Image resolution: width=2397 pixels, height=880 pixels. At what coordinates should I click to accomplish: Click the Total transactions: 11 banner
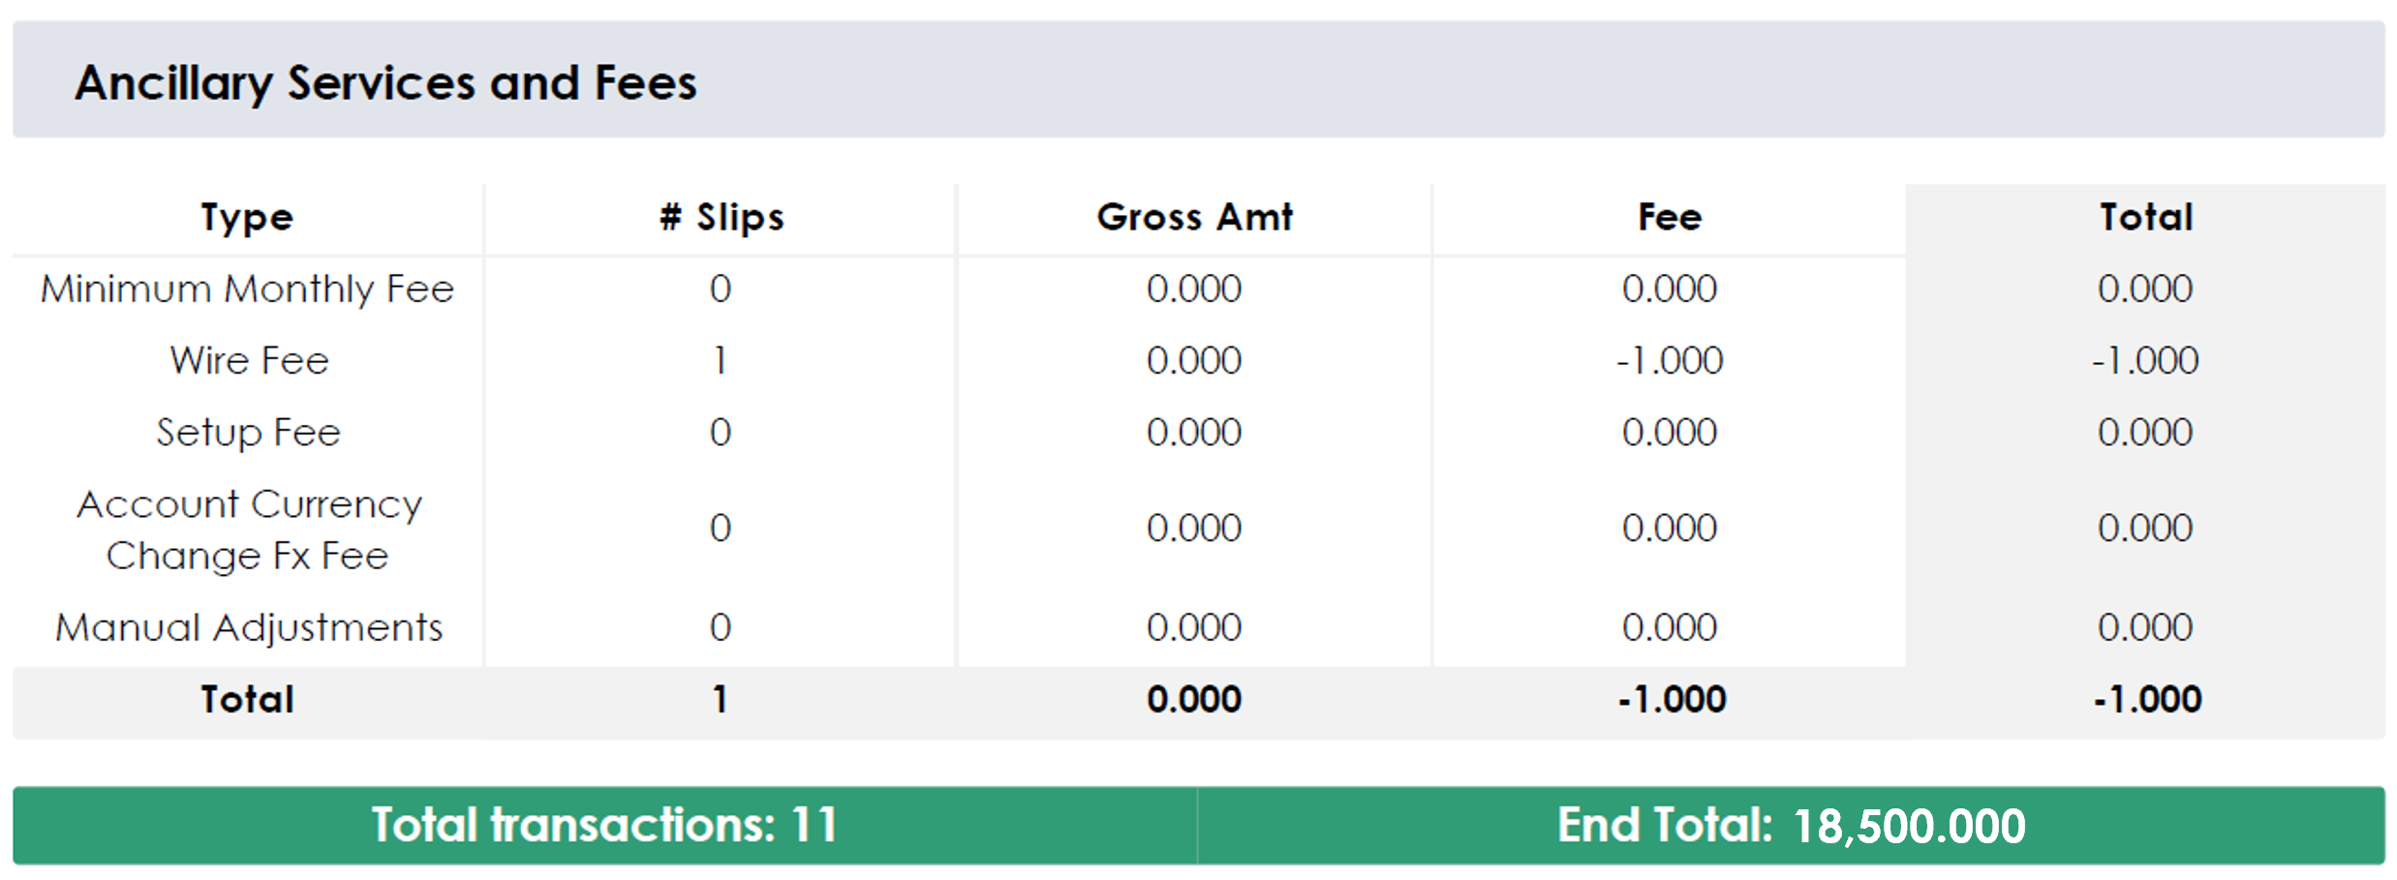(604, 826)
